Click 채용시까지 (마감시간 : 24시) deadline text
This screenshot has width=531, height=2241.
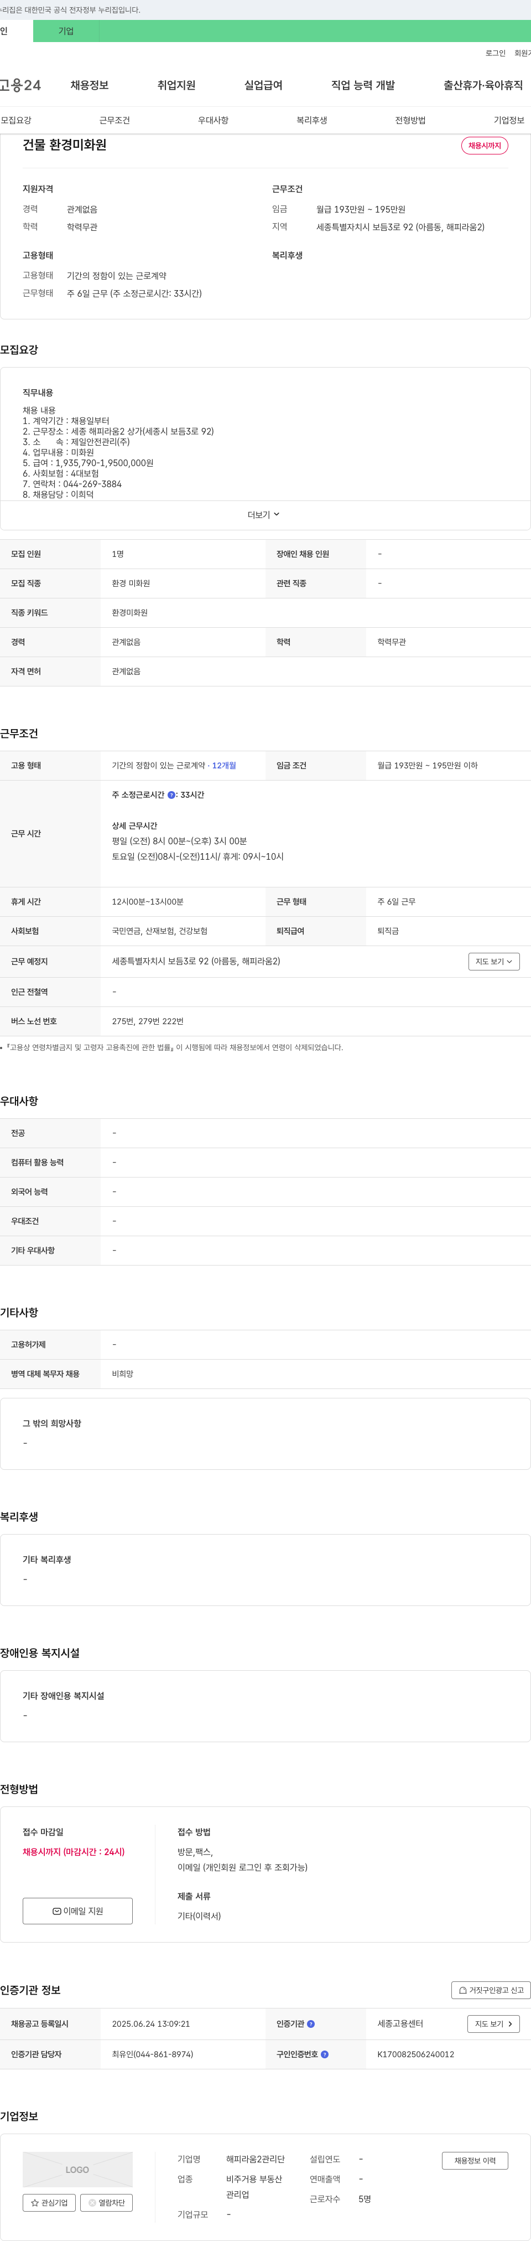click(x=74, y=1852)
